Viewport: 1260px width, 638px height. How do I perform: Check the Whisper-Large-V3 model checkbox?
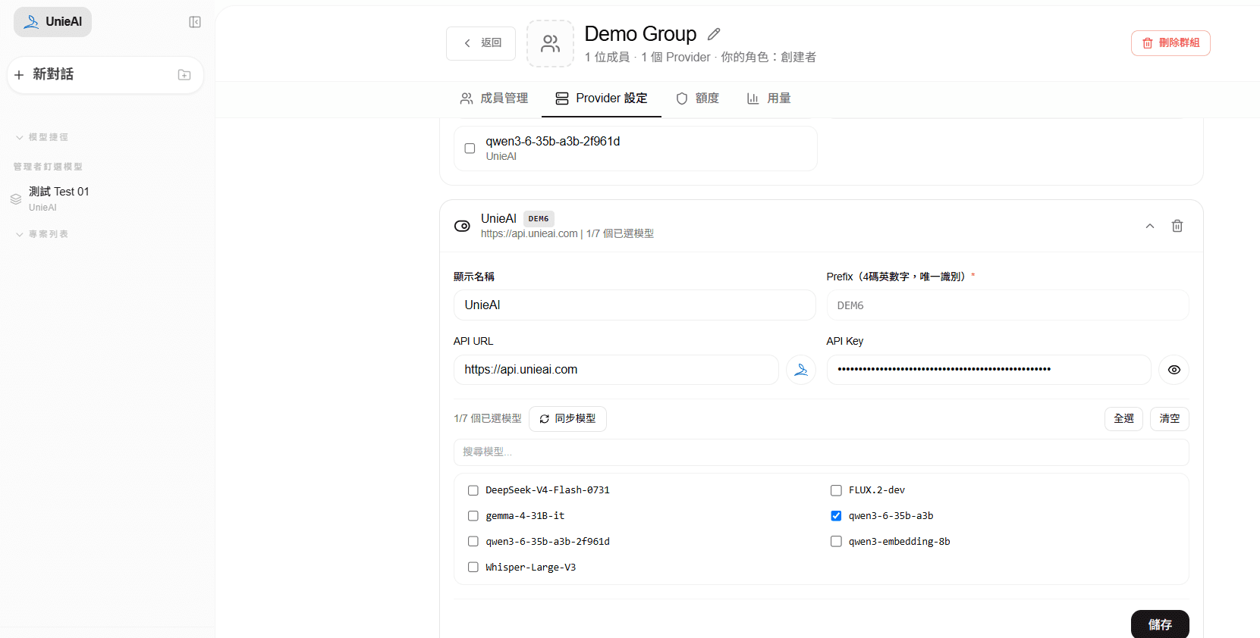[x=473, y=568]
